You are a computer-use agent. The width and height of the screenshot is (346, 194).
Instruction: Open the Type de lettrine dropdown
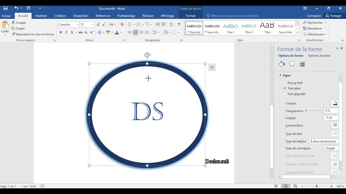click(324, 141)
